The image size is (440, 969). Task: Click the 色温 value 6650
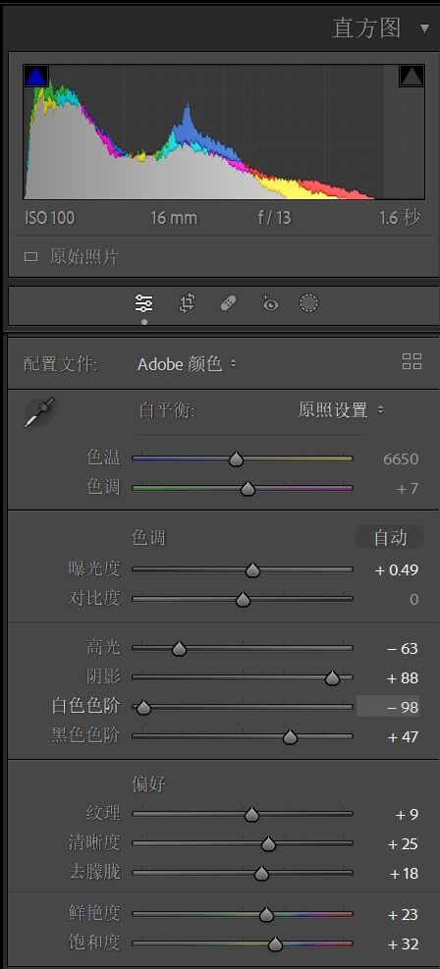(401, 459)
